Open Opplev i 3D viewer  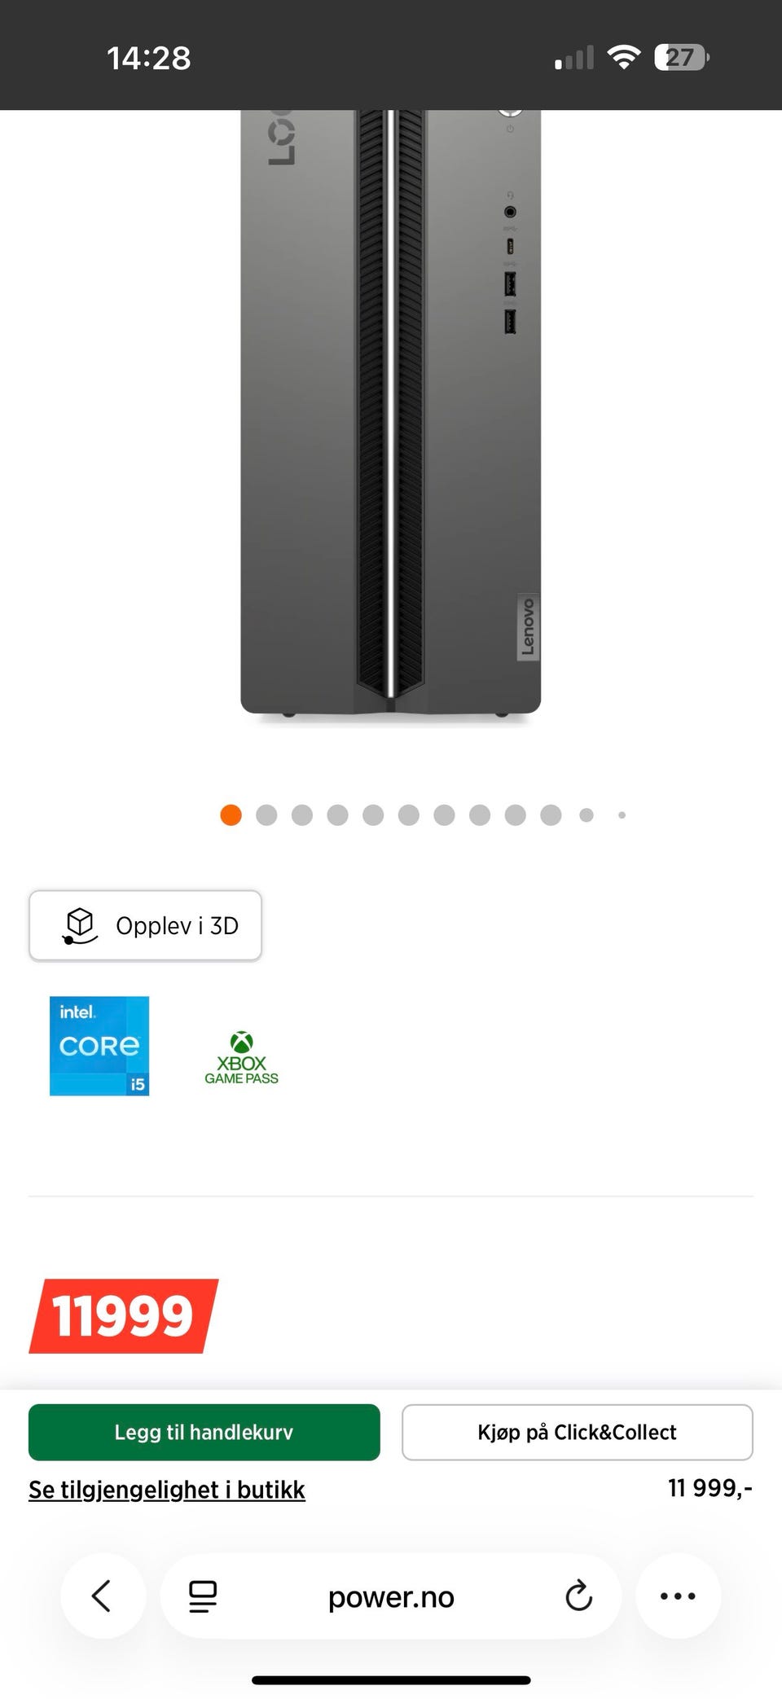point(145,925)
